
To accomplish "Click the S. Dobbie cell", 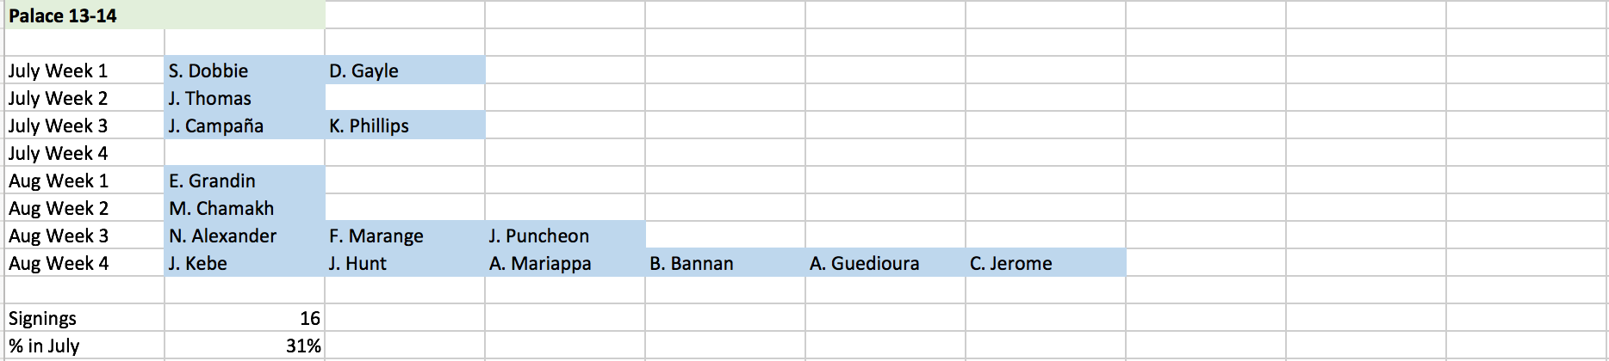I will [x=245, y=70].
